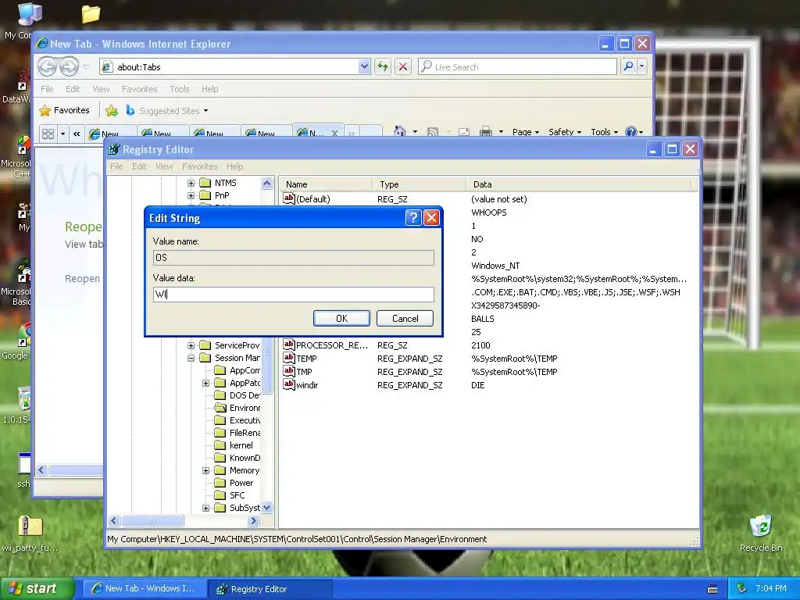Click the Back button in Internet Explorer
Viewport: 800px width, 600px height.
click(48, 66)
